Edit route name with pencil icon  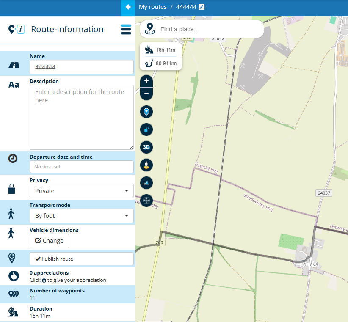point(202,7)
